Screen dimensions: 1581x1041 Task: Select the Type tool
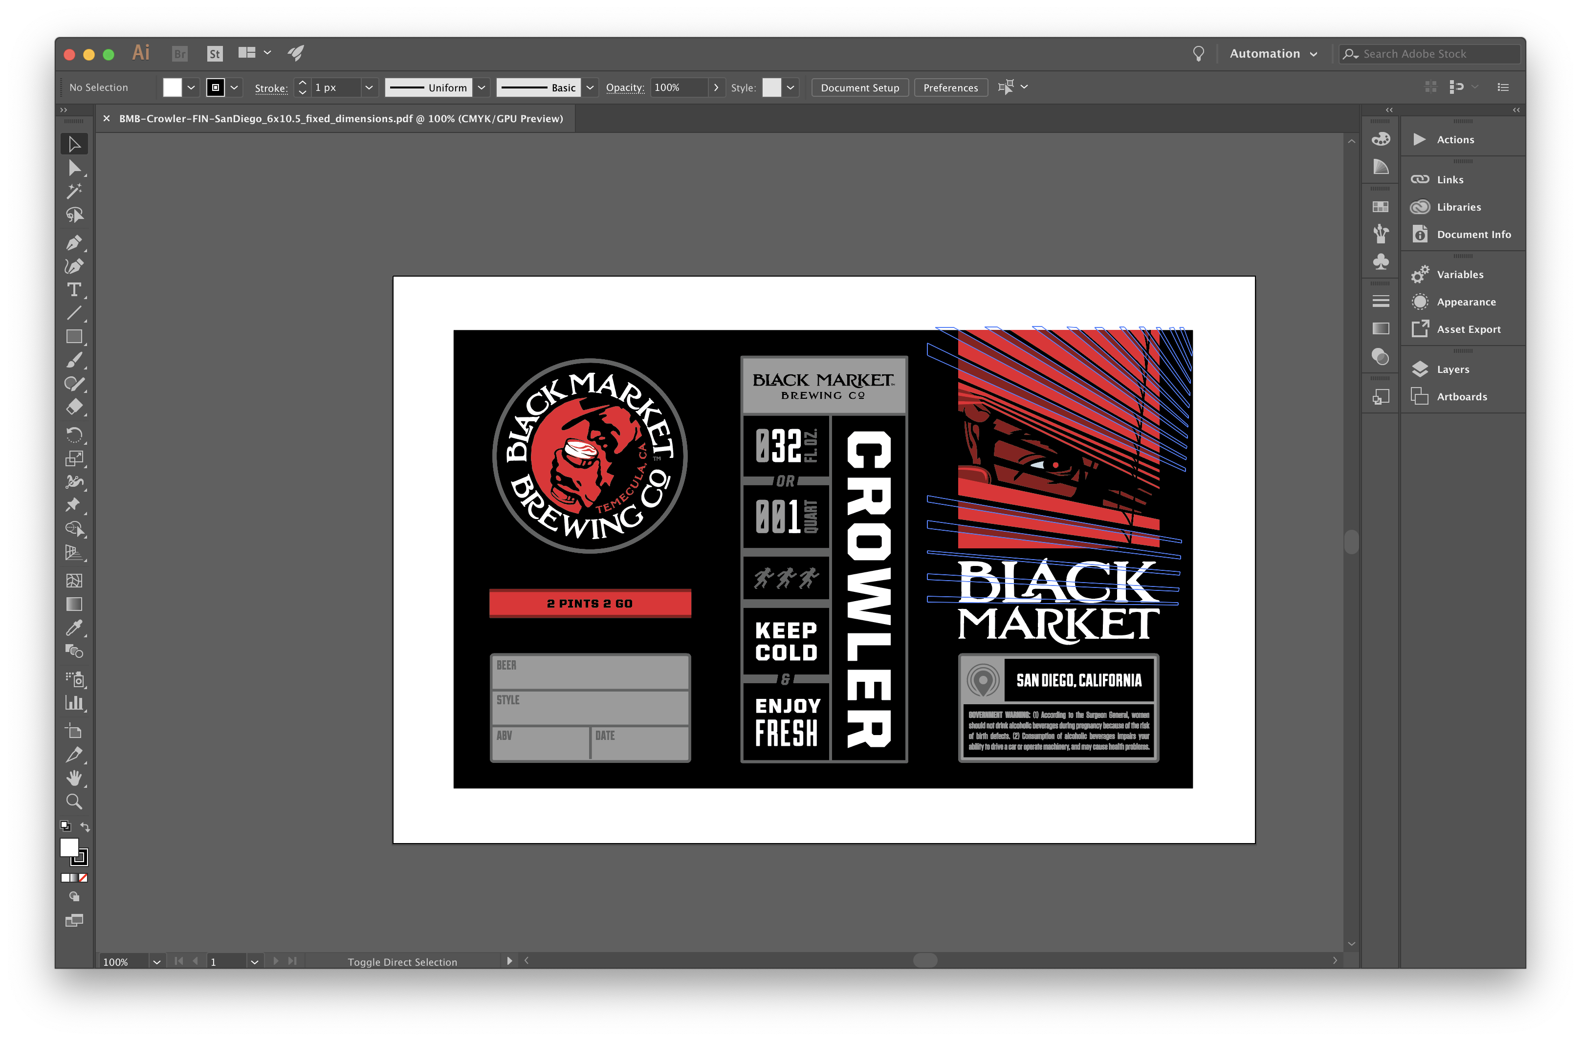coord(74,289)
